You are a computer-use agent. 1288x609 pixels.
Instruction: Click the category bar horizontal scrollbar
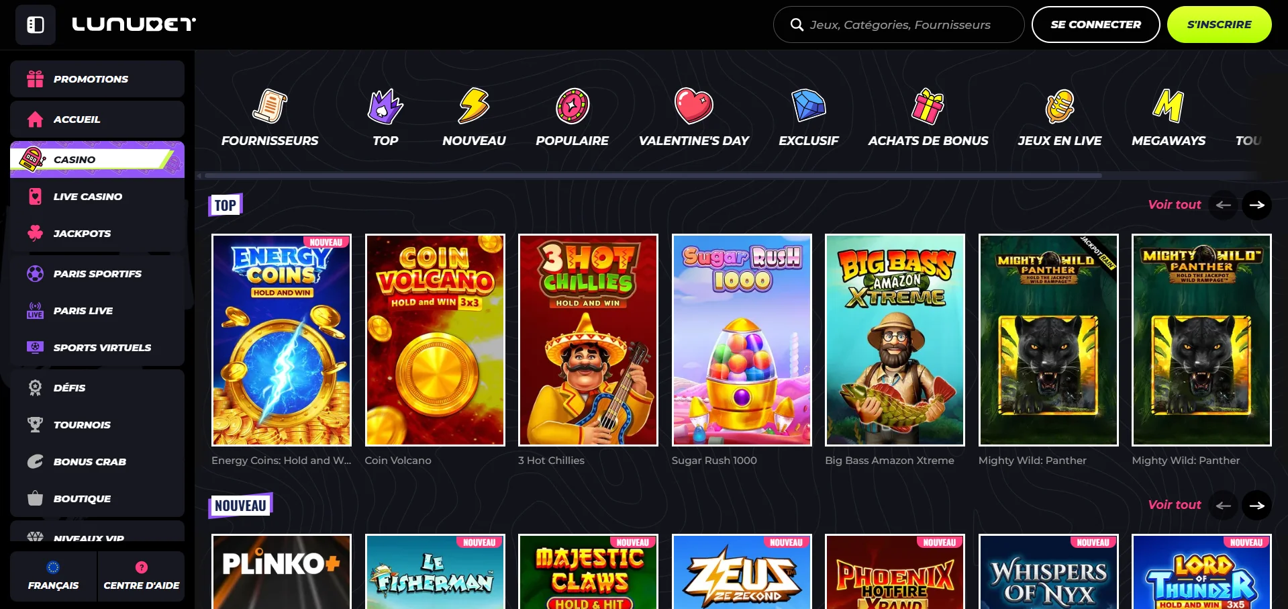[653, 176]
